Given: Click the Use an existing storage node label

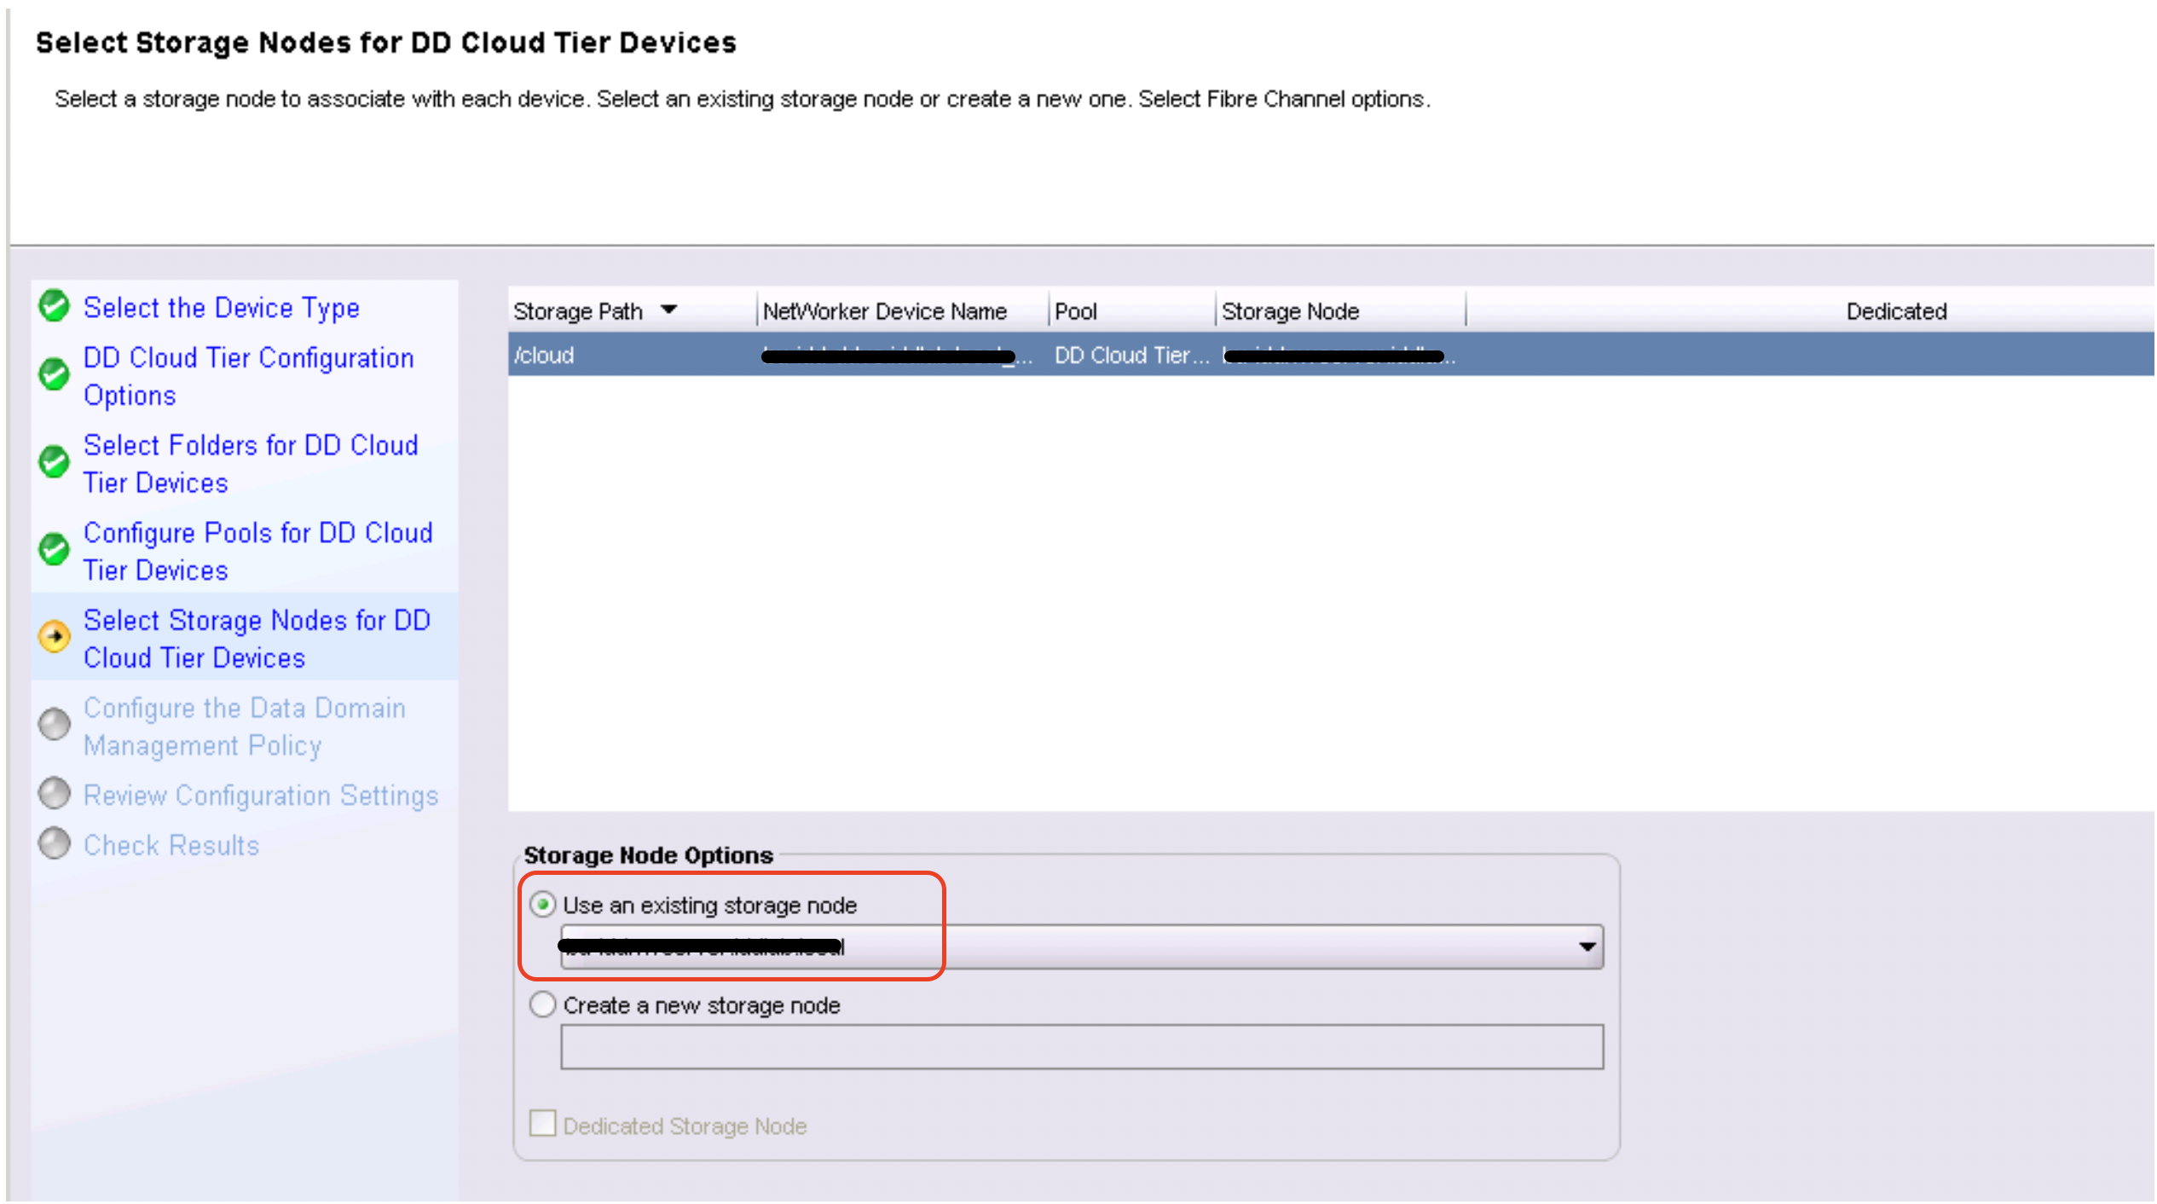Looking at the screenshot, I should (x=709, y=906).
